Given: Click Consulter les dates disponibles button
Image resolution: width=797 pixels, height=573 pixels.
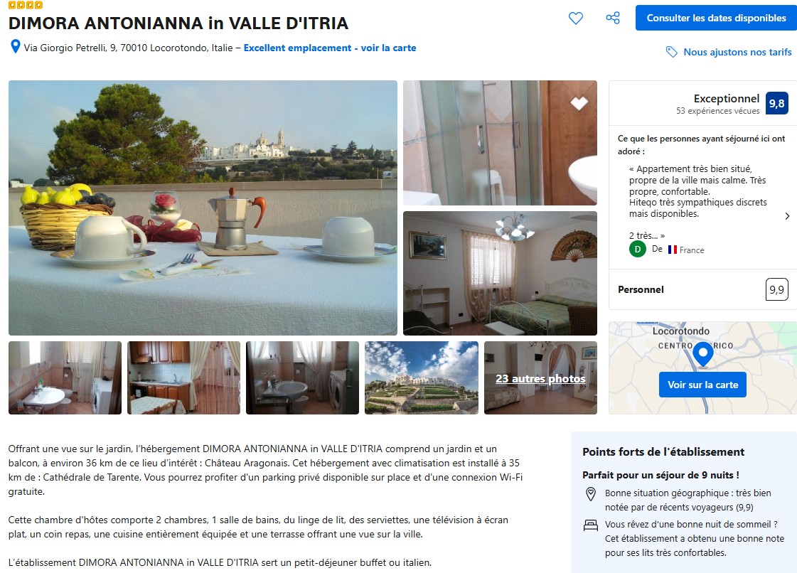Looking at the screenshot, I should tap(716, 18).
